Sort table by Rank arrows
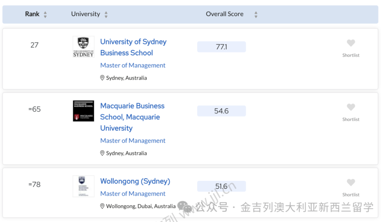 click(45, 15)
